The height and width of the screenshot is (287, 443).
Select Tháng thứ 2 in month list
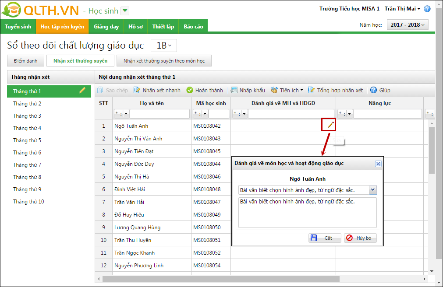click(x=49, y=104)
